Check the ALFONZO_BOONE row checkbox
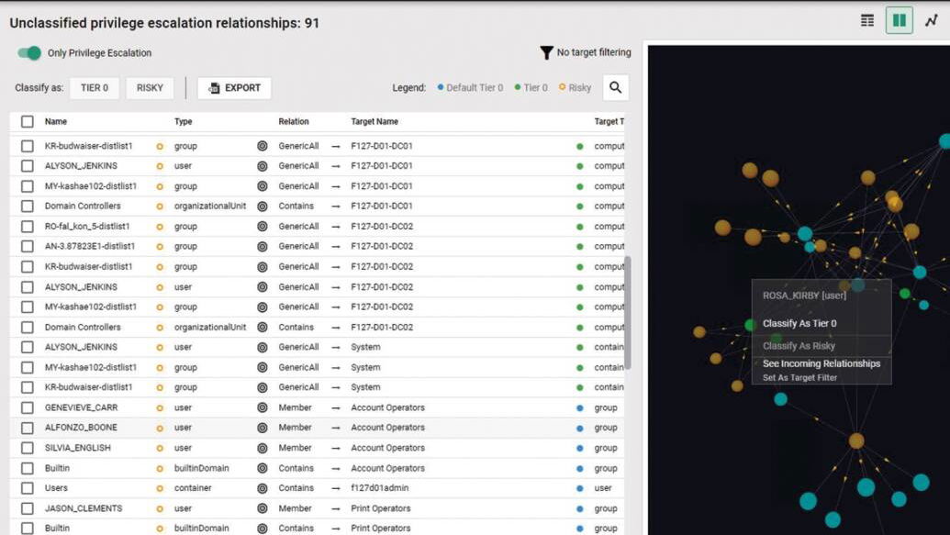 [x=28, y=428]
